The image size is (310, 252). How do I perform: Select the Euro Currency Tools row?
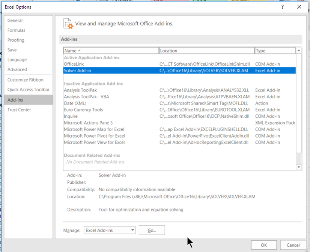coord(179,110)
